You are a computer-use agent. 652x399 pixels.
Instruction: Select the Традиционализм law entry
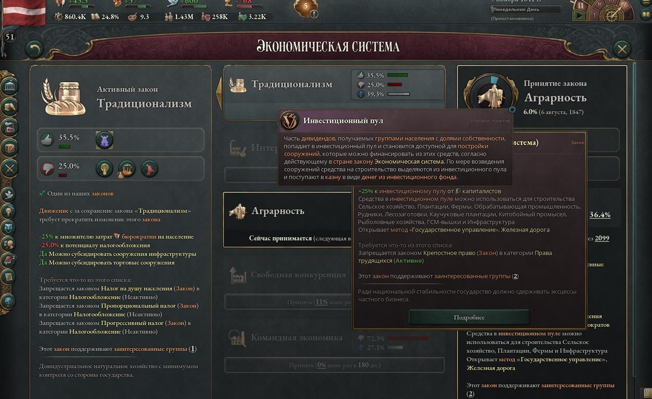click(x=291, y=84)
